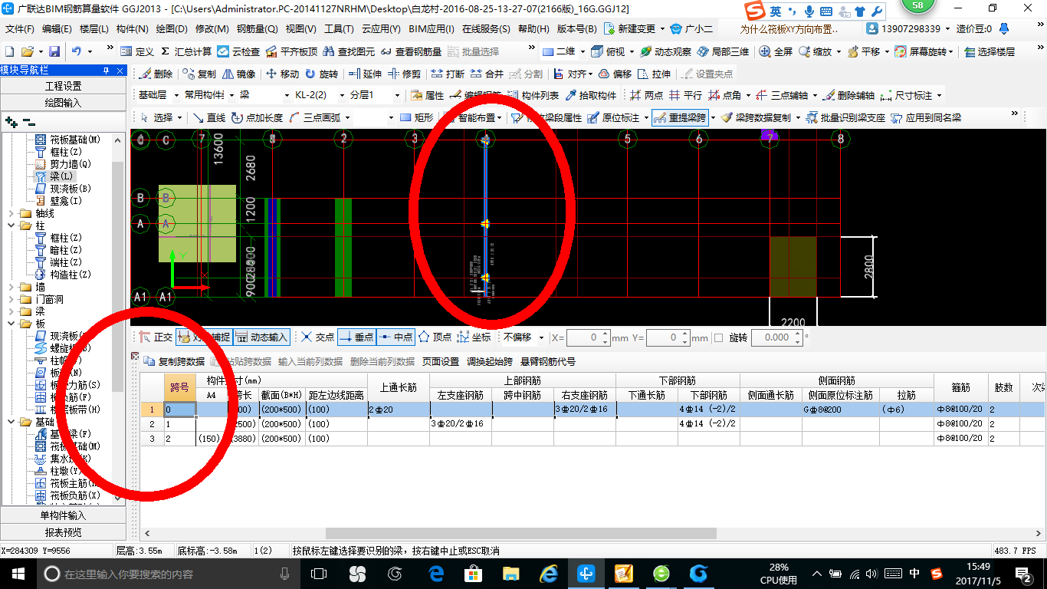1047x589 pixels.
Task: Click 偏移 offset tool
Action: pyautogui.click(x=615, y=74)
